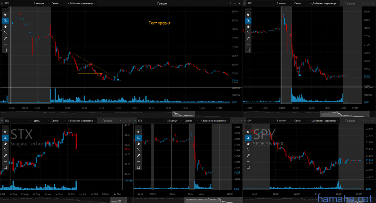Viewport: 376px width, 203px height.
Task: Pick the arrow drawing tool in STX 1-minute chart
Action: point(5,38)
